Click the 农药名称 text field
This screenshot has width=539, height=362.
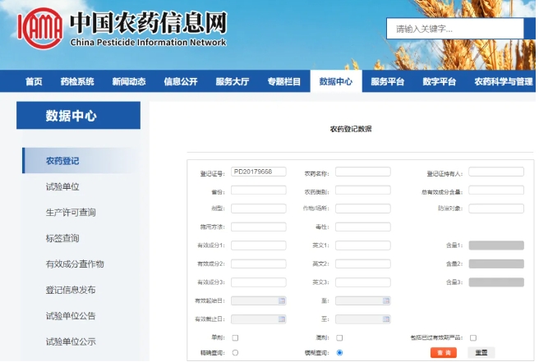[362, 172]
